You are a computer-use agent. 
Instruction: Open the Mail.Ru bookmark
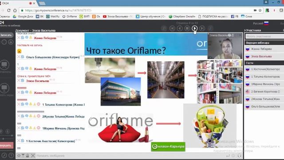click(53, 16)
